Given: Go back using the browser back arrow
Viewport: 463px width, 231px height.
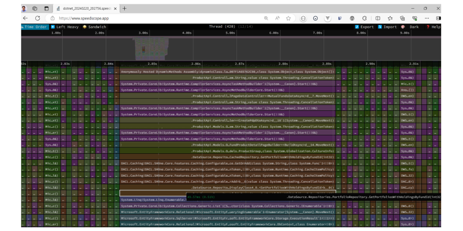Looking at the screenshot, I should [x=26, y=18].
